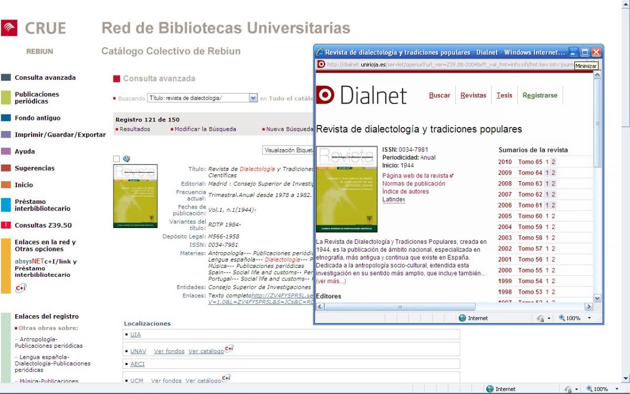This screenshot has width=630, height=394.
Task: Tick the record selection checkbox above cover
Action: tap(117, 159)
